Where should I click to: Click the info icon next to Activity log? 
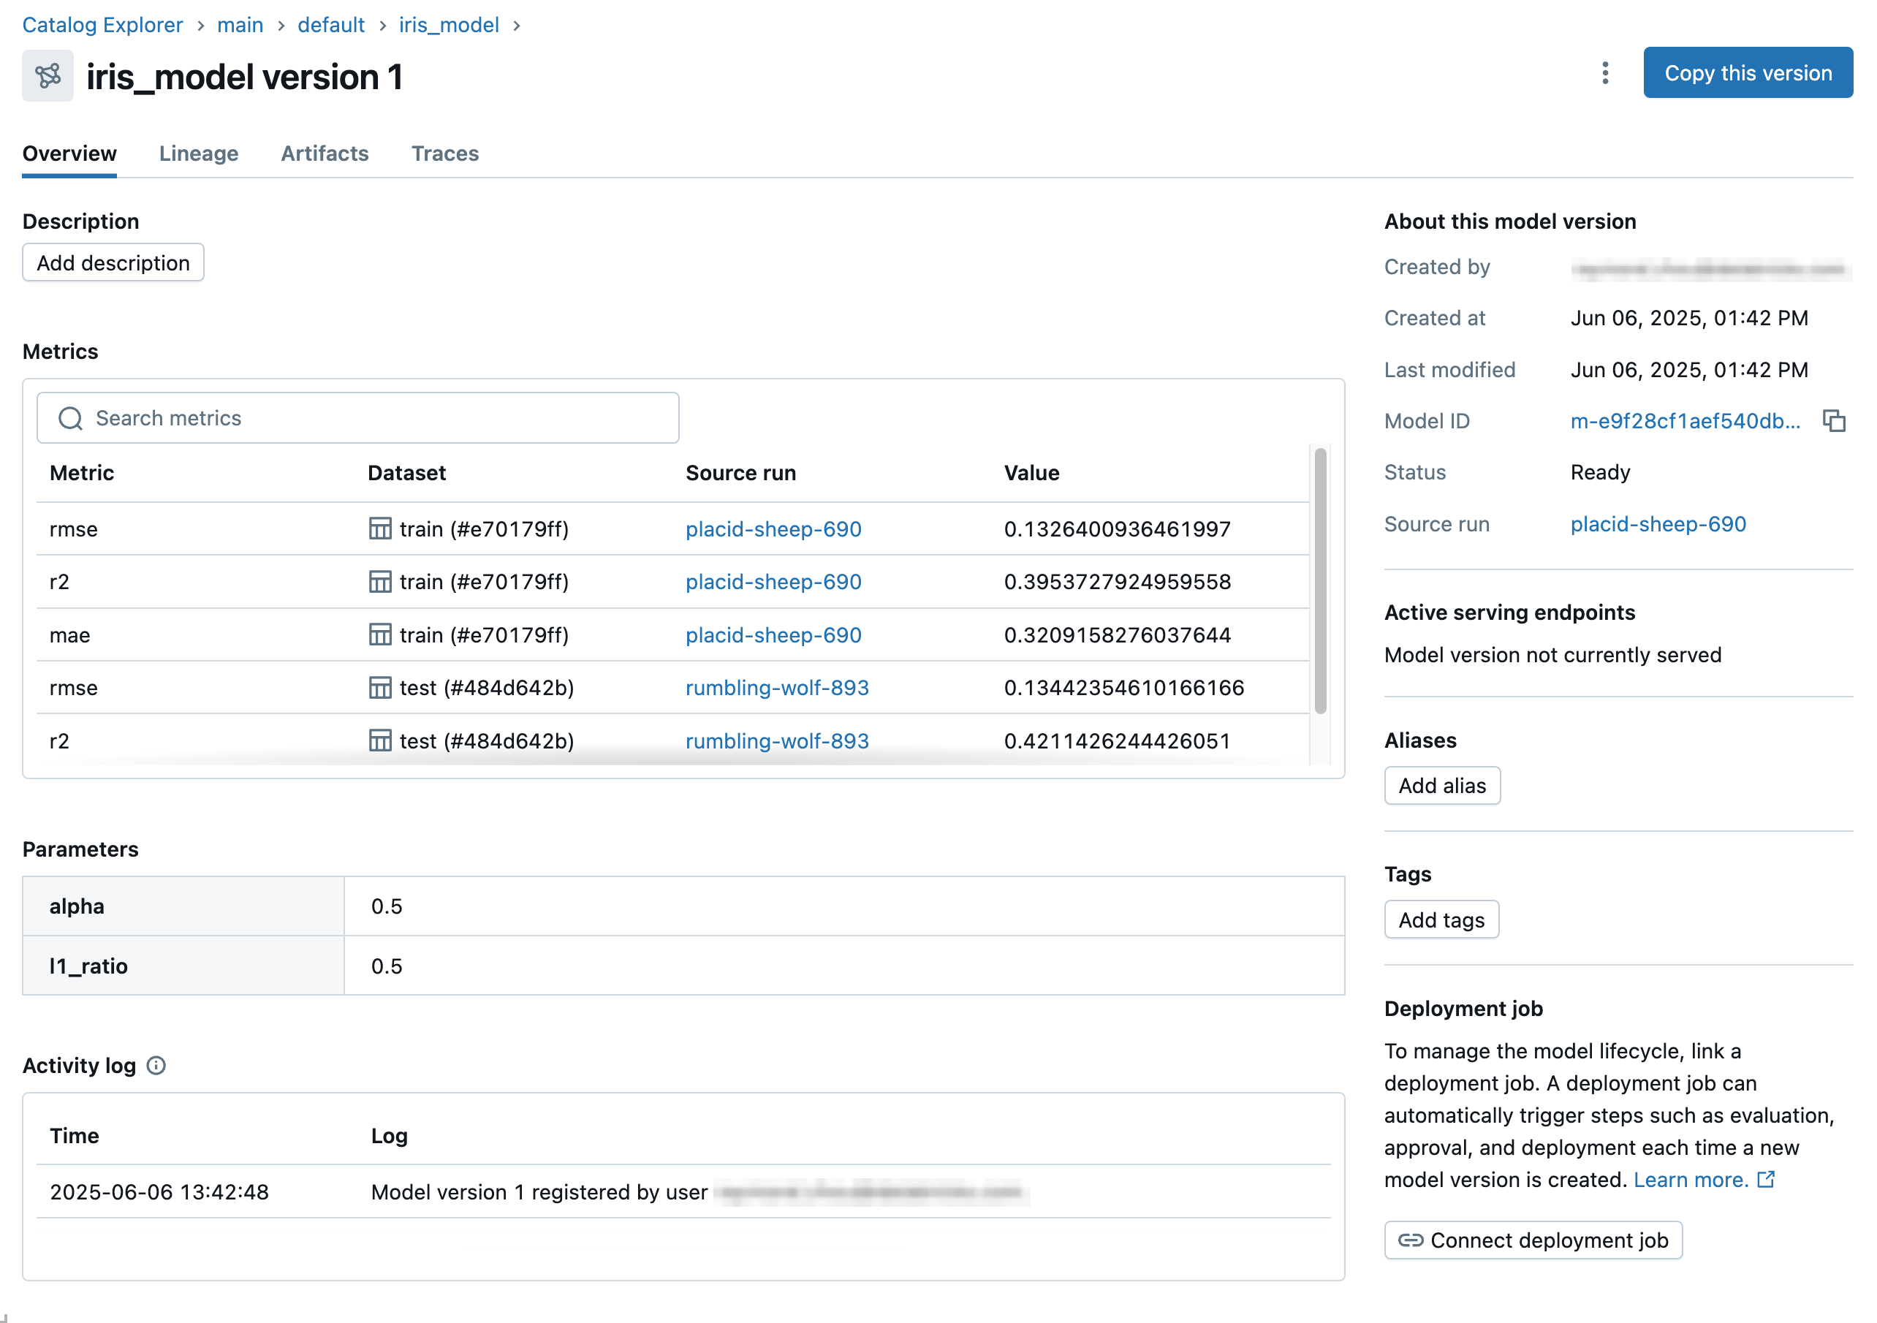pyautogui.click(x=156, y=1065)
